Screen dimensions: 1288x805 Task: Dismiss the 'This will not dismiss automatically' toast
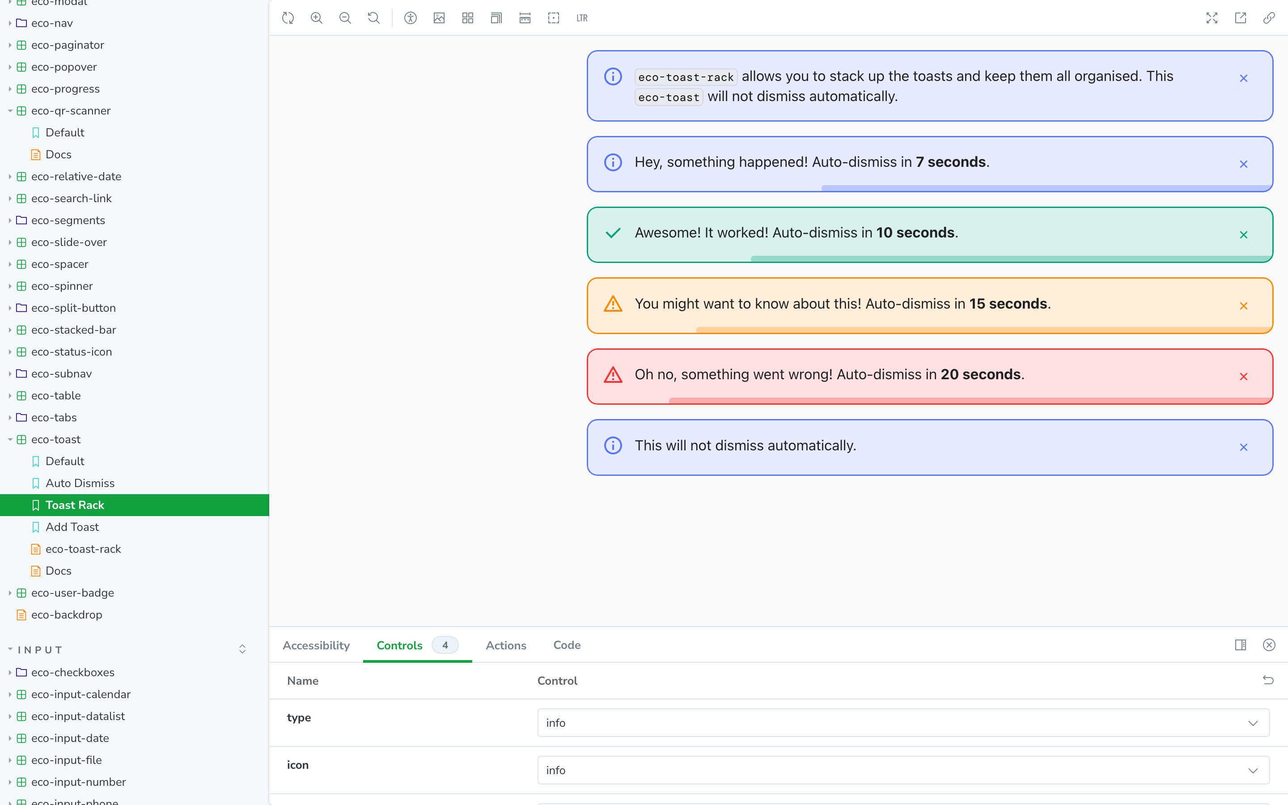(x=1243, y=447)
